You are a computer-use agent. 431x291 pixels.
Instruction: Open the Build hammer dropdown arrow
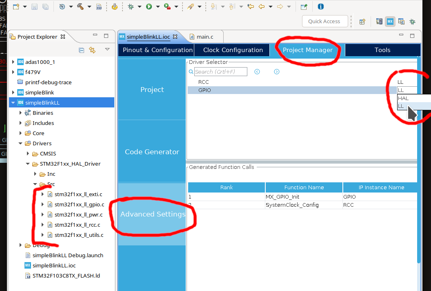pos(89,7)
